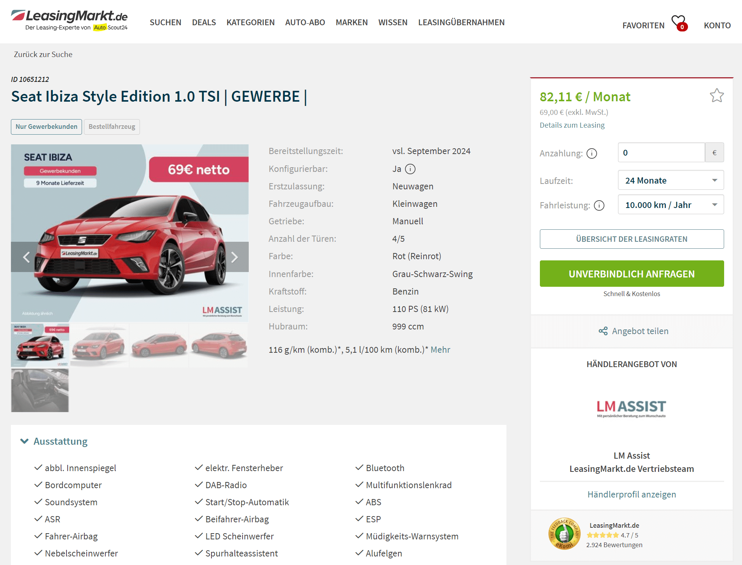The height and width of the screenshot is (565, 742).
Task: Show Anzahlung info tooltip icon
Action: [x=592, y=154]
